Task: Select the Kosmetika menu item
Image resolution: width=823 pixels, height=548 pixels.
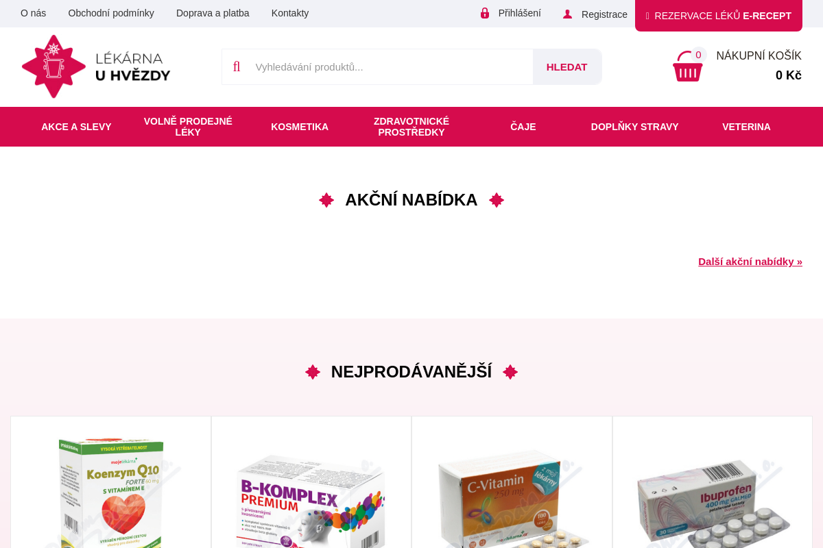Action: 300,127
